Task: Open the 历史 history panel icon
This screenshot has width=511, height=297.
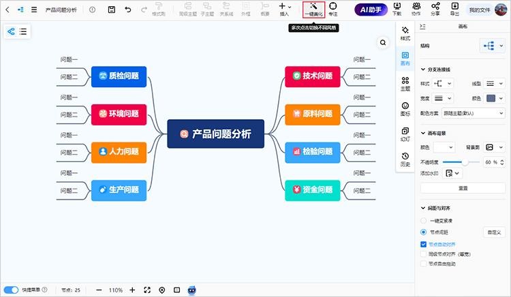Action: 405,159
